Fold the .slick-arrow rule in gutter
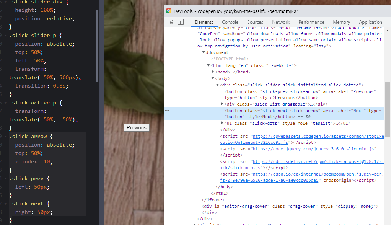 (5, 137)
